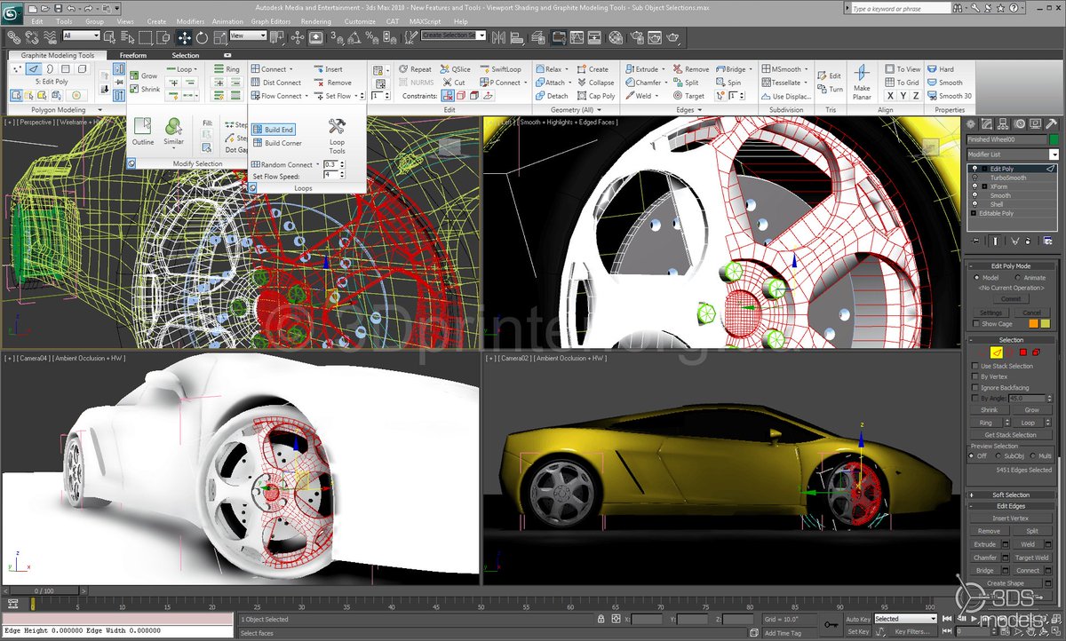
Task: Click the Insert Vertex button
Action: click(1011, 518)
